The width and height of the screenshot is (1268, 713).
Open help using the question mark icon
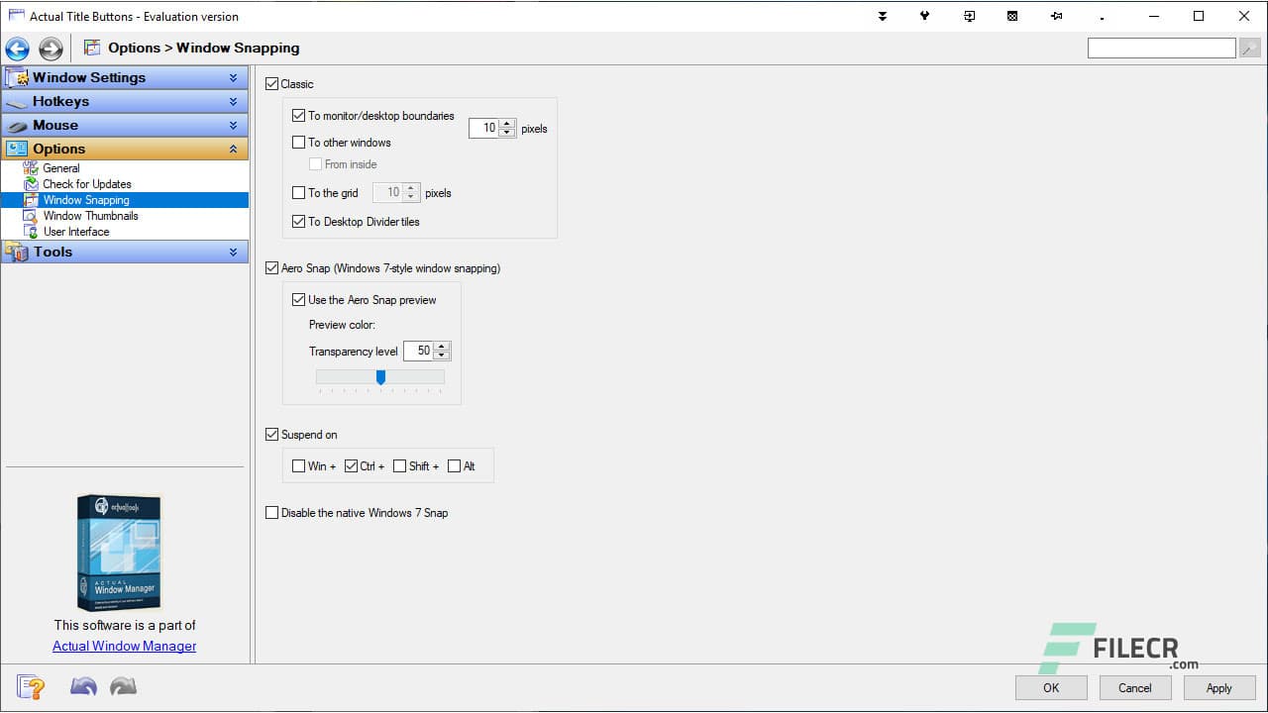coord(29,686)
